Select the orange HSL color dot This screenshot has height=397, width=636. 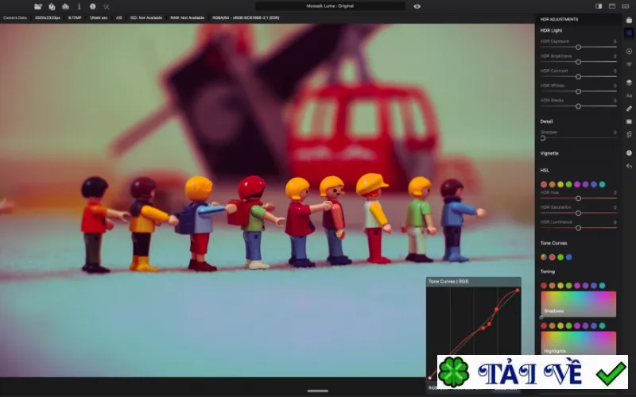(x=552, y=184)
